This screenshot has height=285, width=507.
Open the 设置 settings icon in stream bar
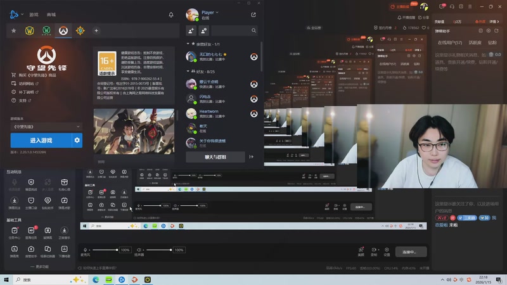(387, 251)
